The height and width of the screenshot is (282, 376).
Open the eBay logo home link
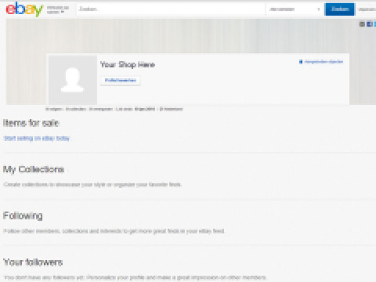24,9
